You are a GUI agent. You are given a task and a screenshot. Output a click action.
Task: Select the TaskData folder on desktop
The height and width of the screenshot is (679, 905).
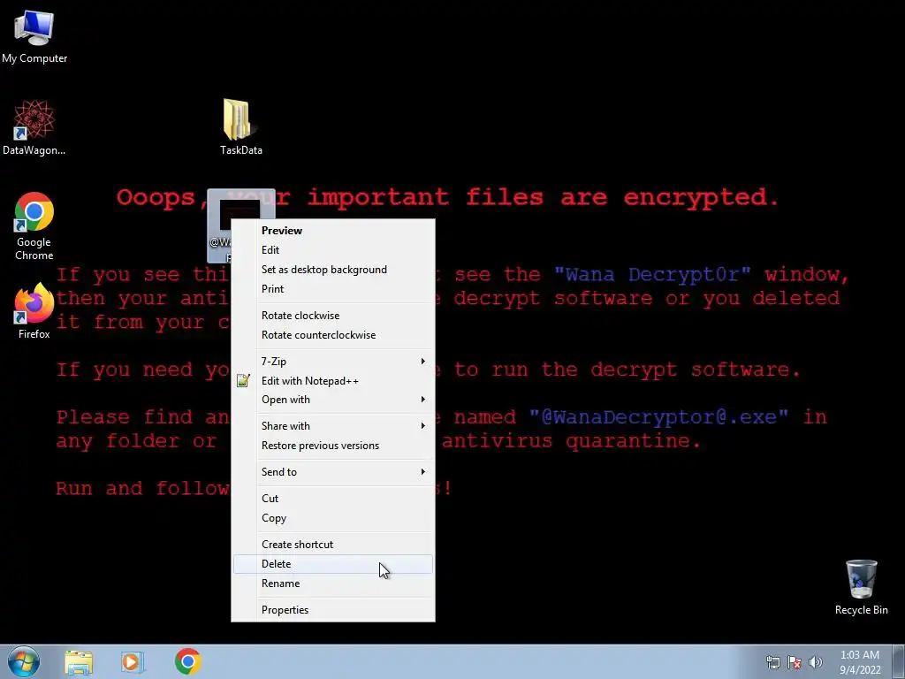coord(240,126)
